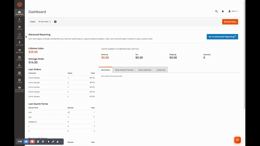
Task: Click the Last Search Terms heading
Action: [x=38, y=104]
